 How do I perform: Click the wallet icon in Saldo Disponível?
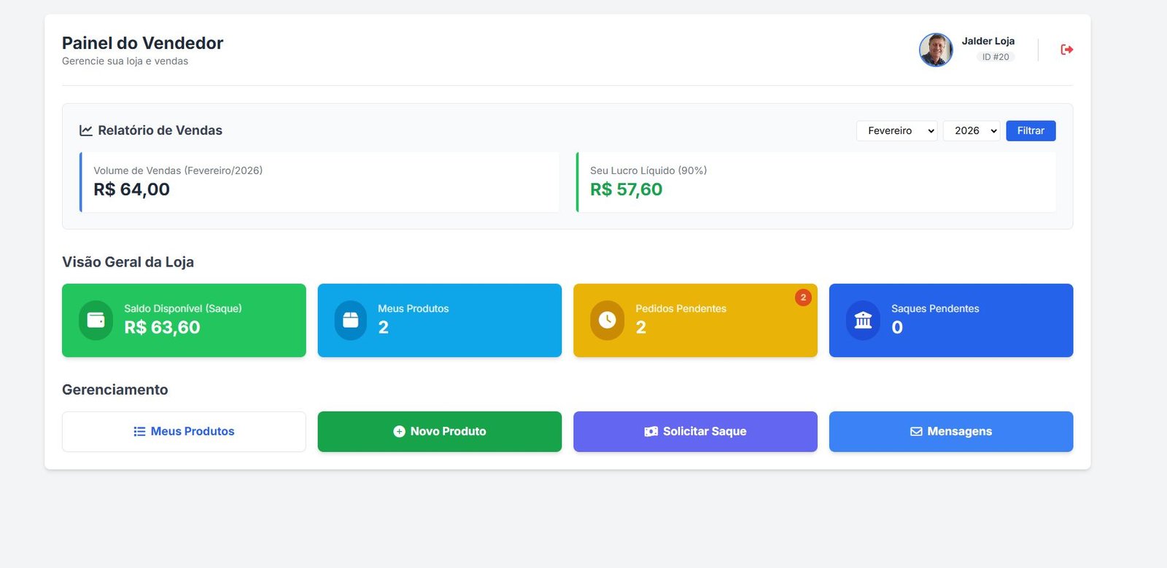(96, 320)
